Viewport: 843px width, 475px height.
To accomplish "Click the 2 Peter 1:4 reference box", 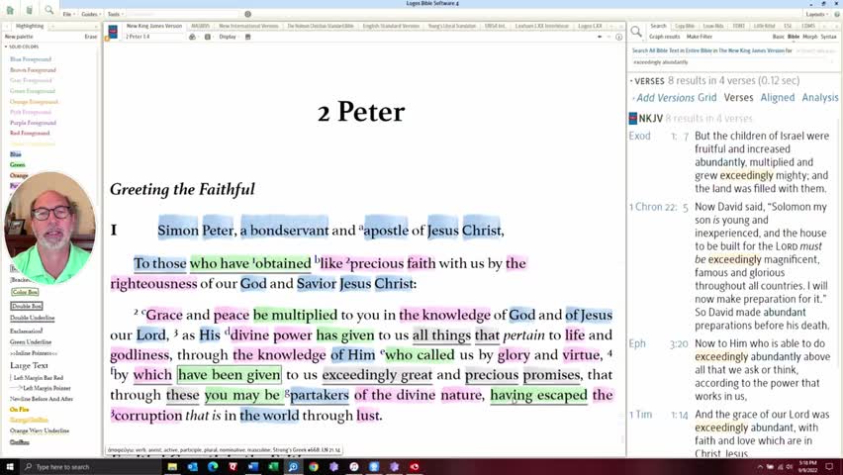I will point(154,37).
